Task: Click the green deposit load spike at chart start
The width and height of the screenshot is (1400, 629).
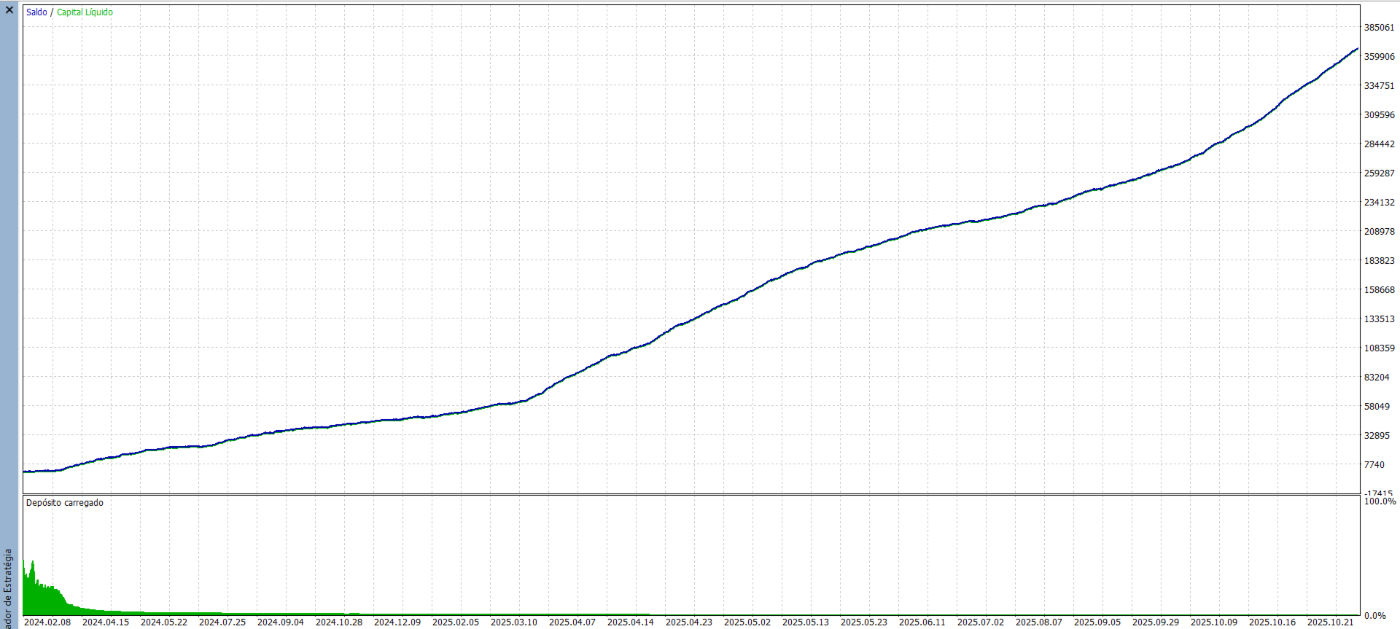Action: (33, 589)
